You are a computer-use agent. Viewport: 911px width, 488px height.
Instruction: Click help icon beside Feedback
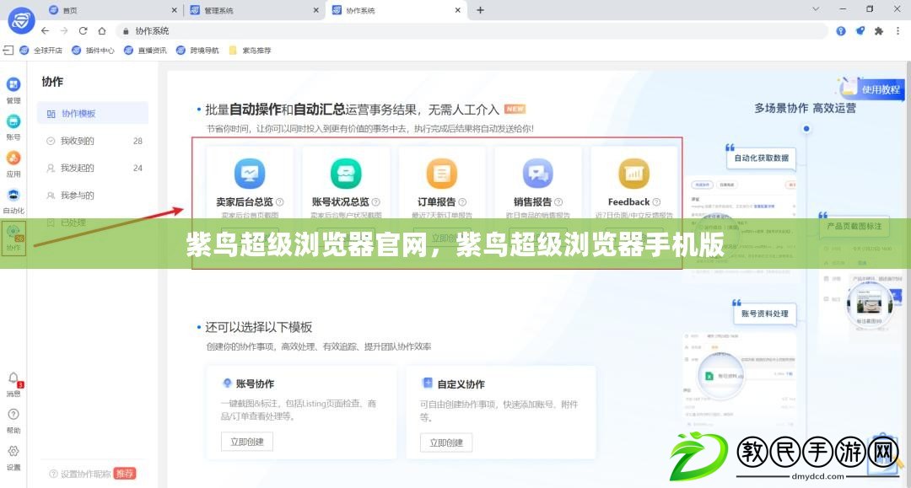pyautogui.click(x=656, y=202)
